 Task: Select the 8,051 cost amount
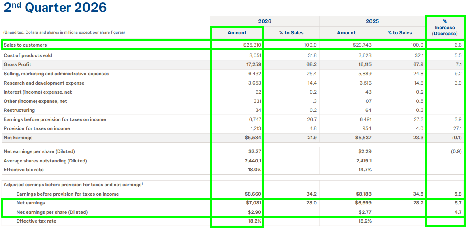coord(254,55)
